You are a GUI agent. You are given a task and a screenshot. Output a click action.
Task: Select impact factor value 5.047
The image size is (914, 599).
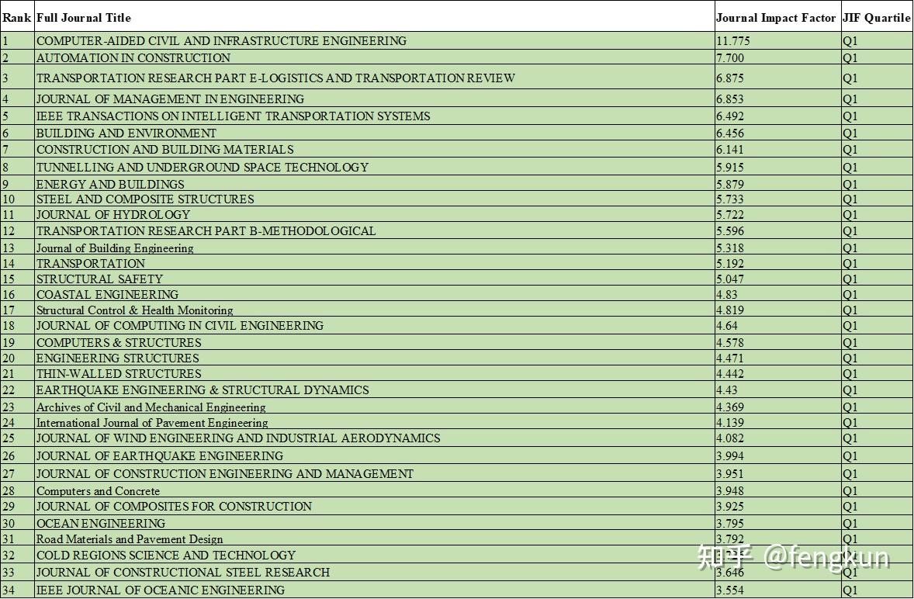point(730,279)
